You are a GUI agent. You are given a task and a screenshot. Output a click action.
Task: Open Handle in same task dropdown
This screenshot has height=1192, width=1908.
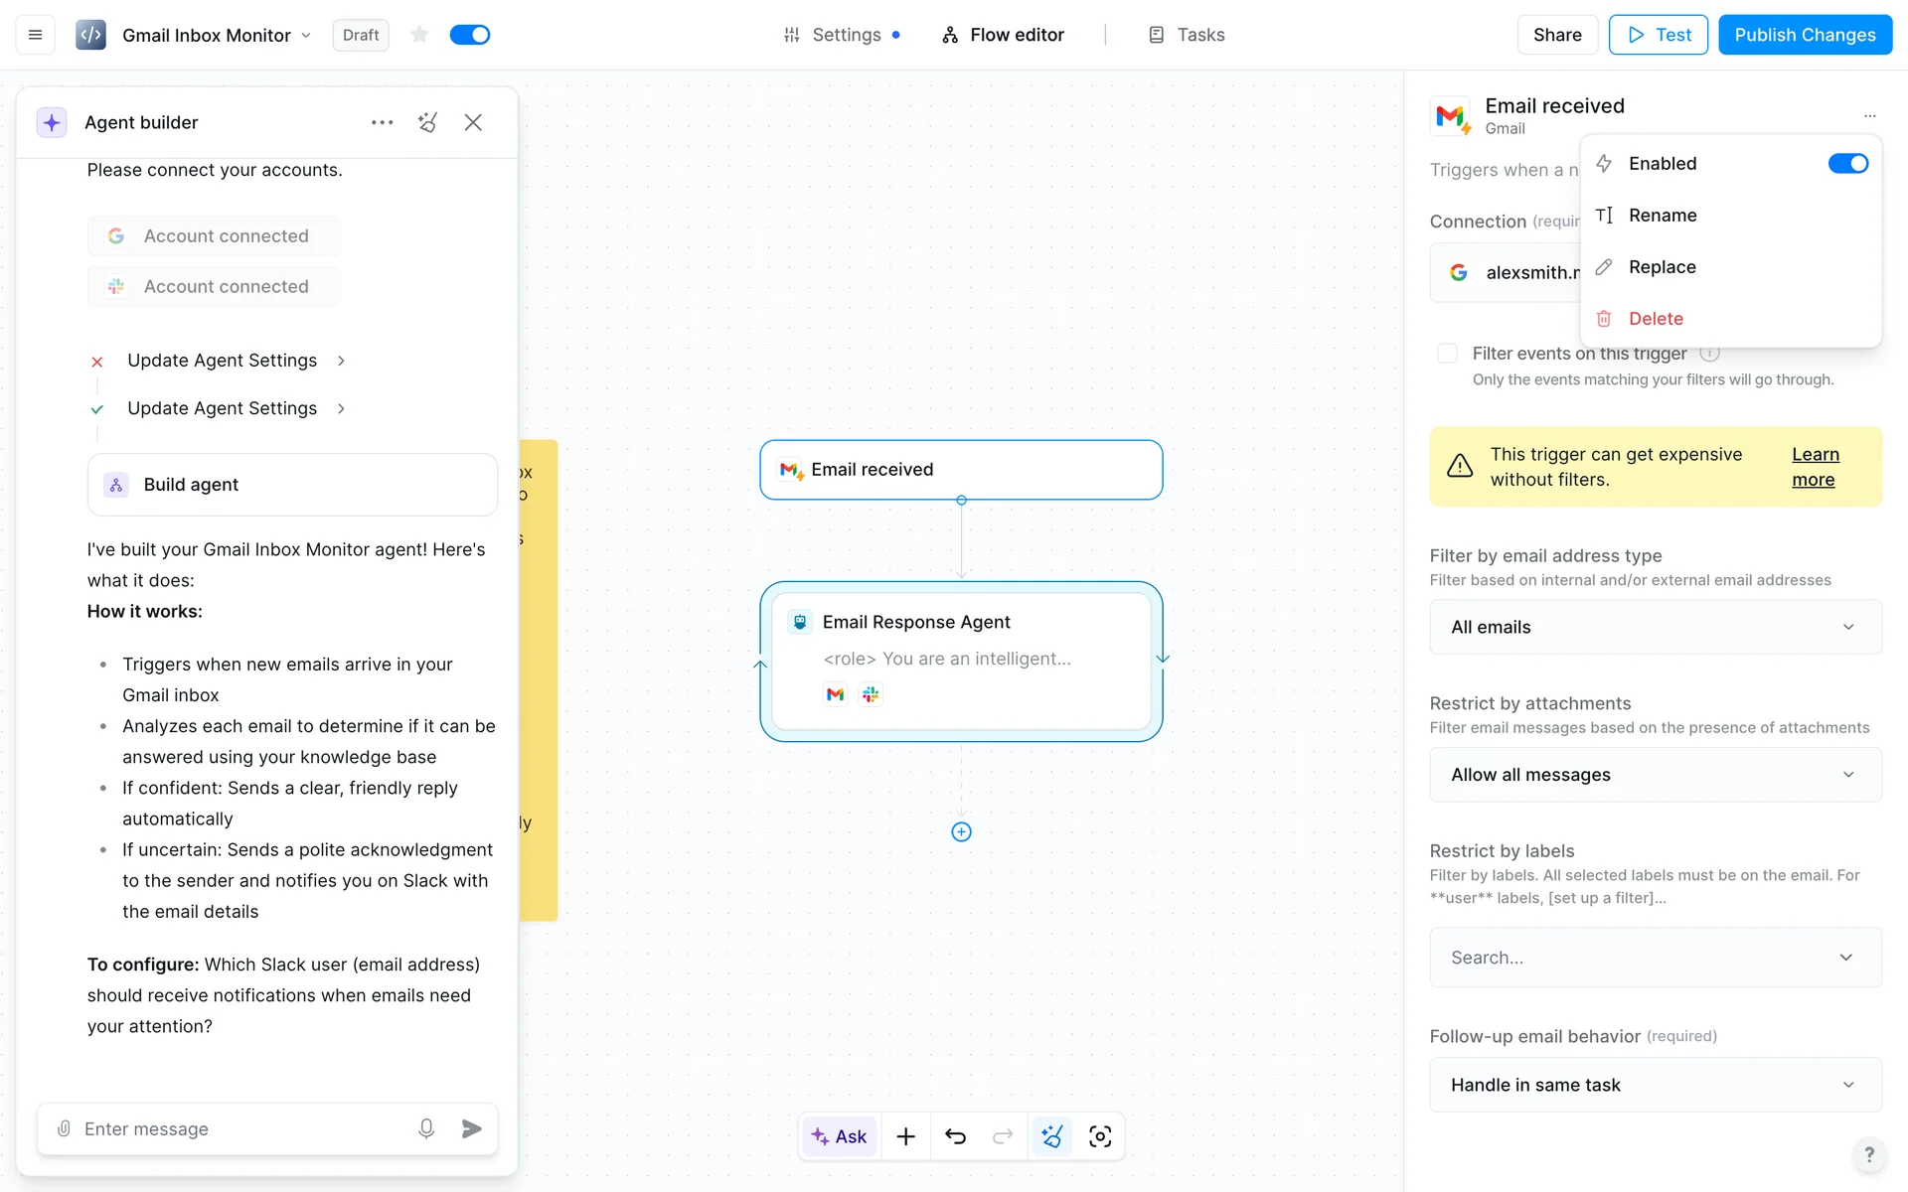click(1655, 1085)
